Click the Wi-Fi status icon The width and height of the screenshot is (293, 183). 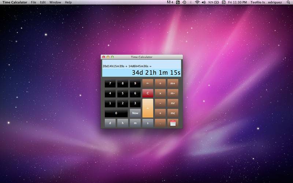point(197,2)
